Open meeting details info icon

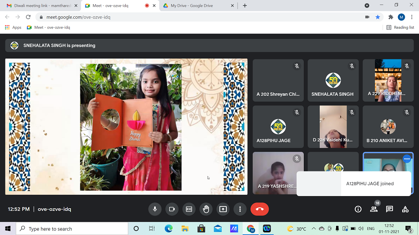[358, 209]
